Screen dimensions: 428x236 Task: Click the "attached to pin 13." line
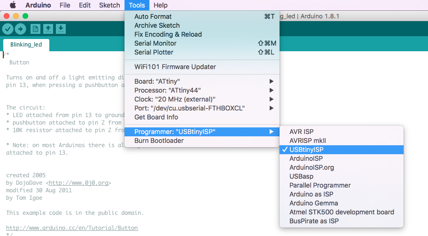pyautogui.click(x=37, y=153)
